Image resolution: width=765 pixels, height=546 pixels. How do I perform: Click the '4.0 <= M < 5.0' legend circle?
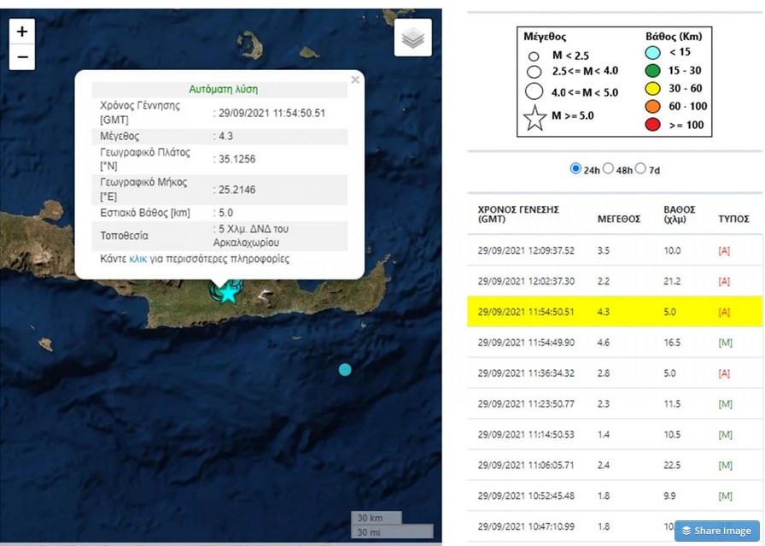(534, 91)
